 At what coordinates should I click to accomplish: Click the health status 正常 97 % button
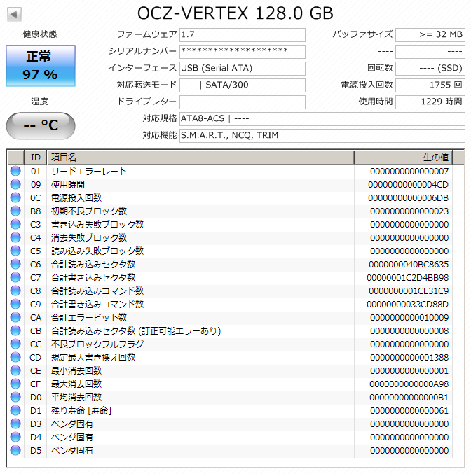(41, 66)
